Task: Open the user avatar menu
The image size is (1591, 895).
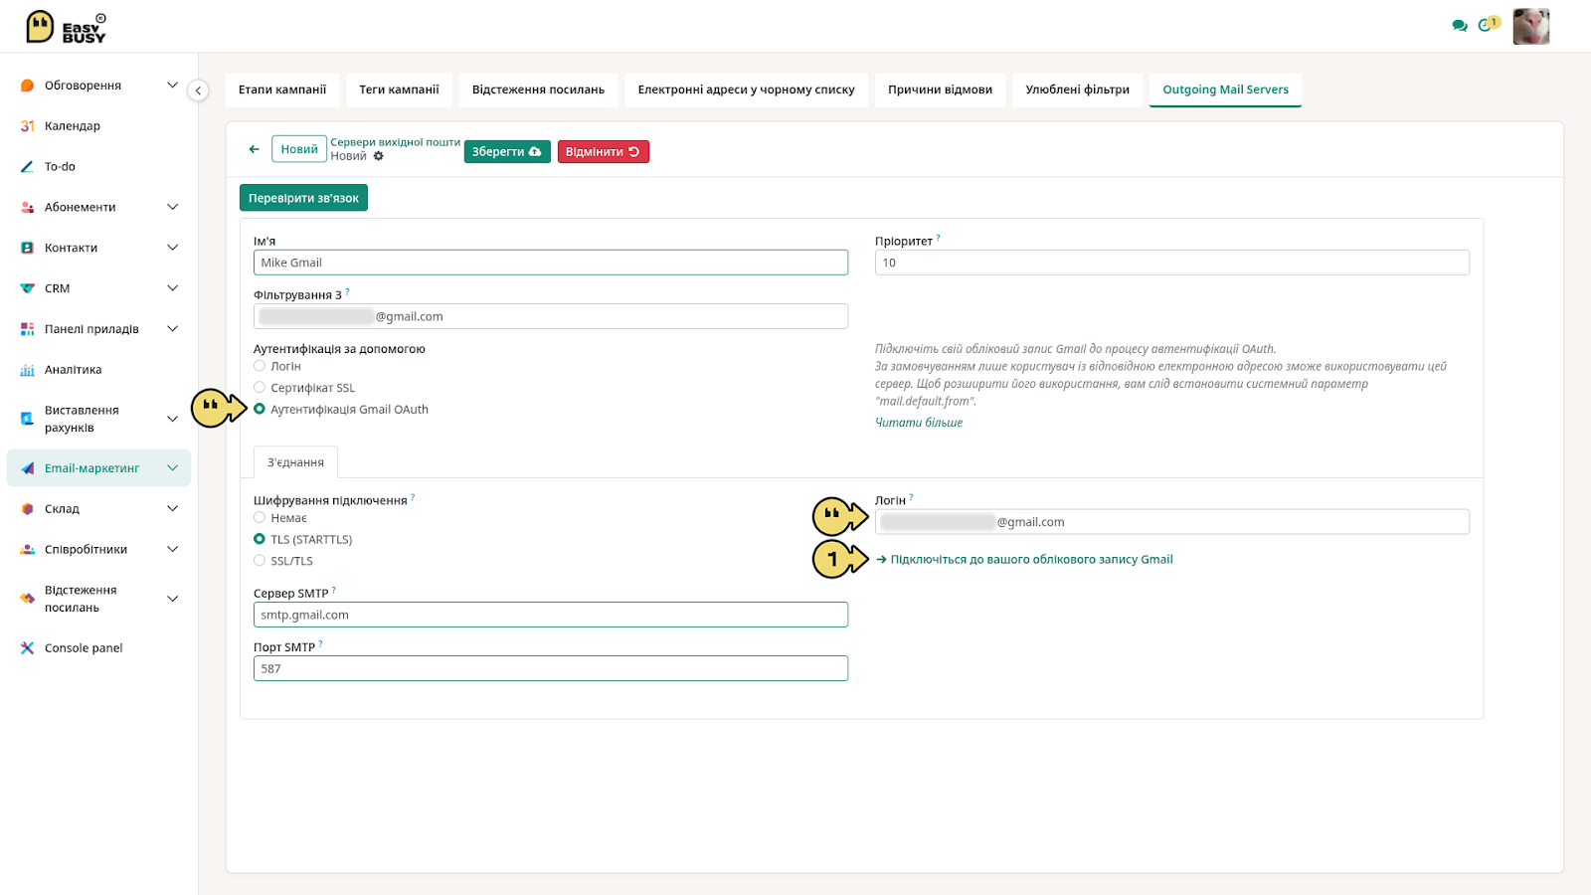Action: 1531,27
